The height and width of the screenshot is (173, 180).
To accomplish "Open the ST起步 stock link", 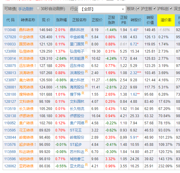I will (76, 145).
